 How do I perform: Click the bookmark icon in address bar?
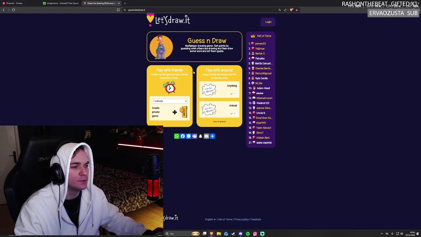tap(118, 10)
